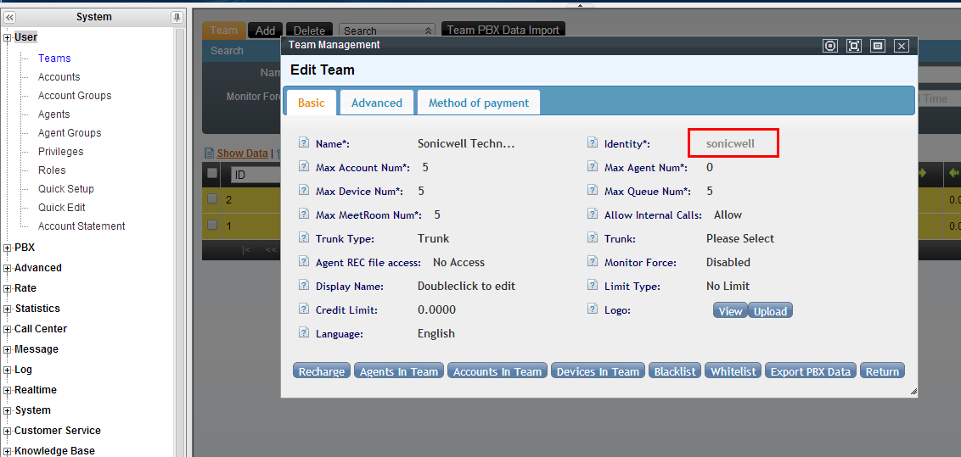Image resolution: width=961 pixels, height=457 pixels.
Task: Check the checkbox for team row 2
Action: pyautogui.click(x=212, y=199)
